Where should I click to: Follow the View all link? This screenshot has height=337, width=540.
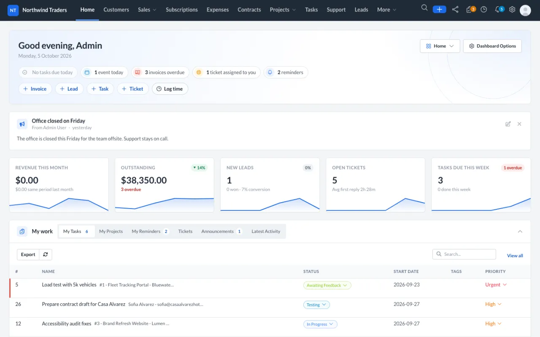(515, 256)
